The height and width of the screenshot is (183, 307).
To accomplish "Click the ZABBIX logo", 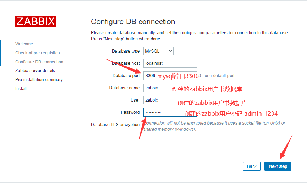I will tap(36, 21).
